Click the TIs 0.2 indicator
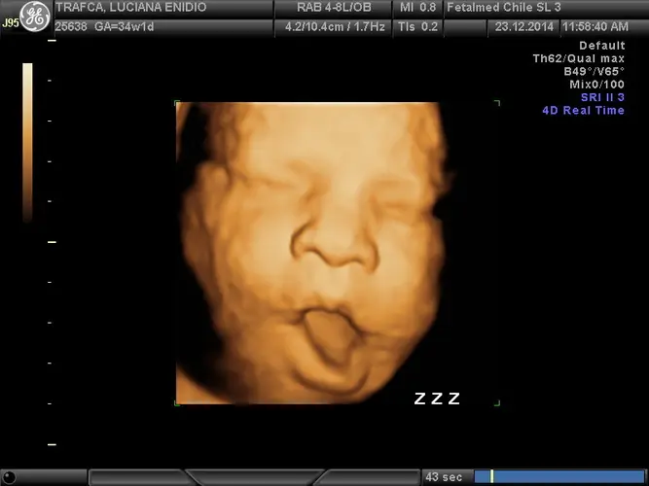Image resolution: width=649 pixels, height=486 pixels. click(417, 27)
